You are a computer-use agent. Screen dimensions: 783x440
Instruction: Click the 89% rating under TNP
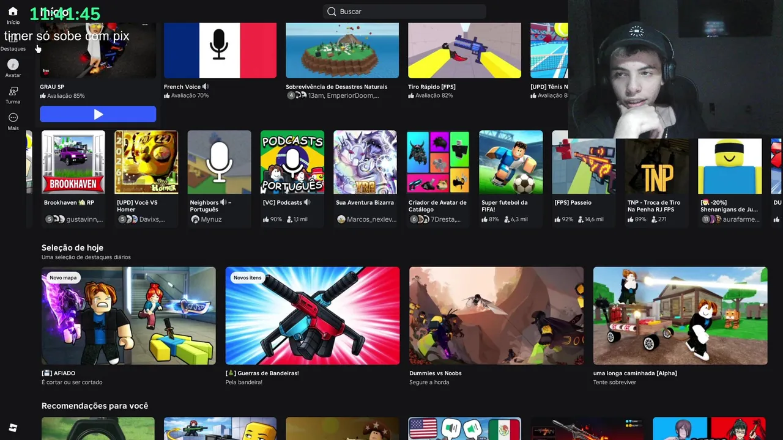pyautogui.click(x=637, y=219)
